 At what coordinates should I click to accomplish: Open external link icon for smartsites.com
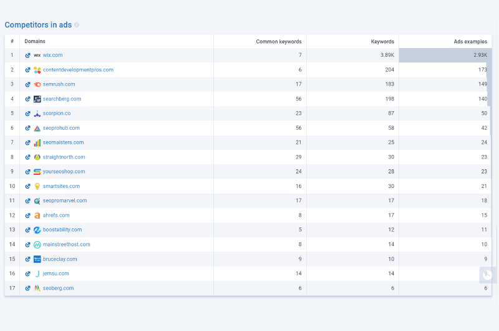pos(27,186)
